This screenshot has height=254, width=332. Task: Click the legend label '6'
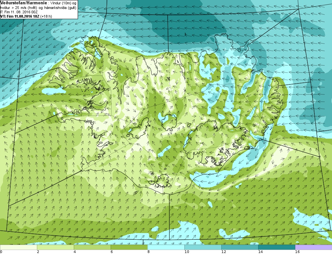112,252
